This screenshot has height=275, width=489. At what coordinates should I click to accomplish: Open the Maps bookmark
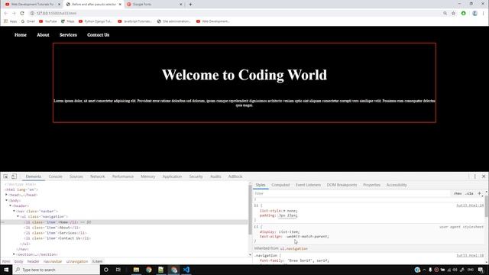pos(68,21)
